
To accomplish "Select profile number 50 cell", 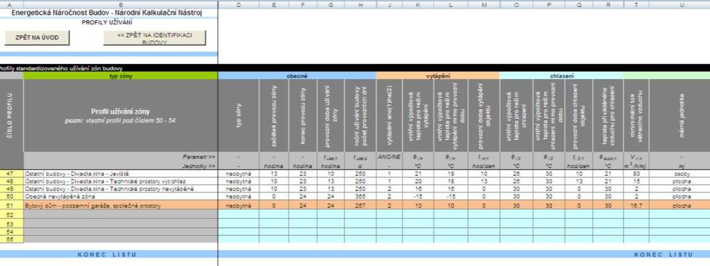I will point(11,197).
